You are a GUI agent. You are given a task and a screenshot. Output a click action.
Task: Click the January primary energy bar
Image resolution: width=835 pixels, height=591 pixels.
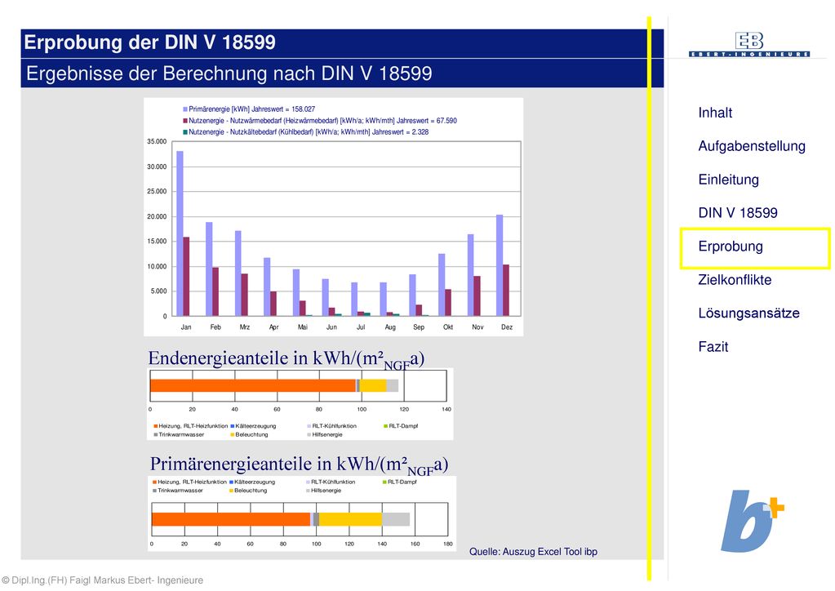pyautogui.click(x=180, y=233)
